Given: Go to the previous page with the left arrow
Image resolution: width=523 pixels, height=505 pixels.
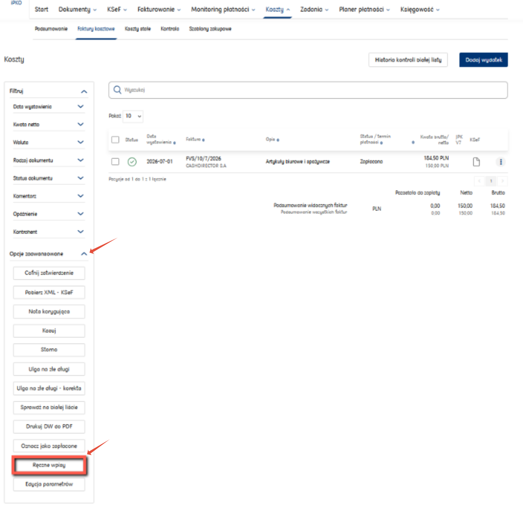Looking at the screenshot, I should [x=479, y=181].
